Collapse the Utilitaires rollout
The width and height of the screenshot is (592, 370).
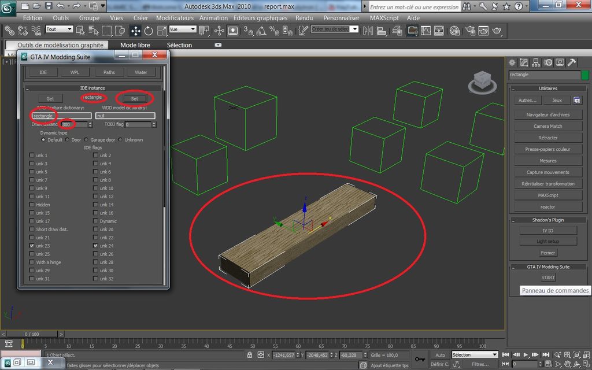513,89
